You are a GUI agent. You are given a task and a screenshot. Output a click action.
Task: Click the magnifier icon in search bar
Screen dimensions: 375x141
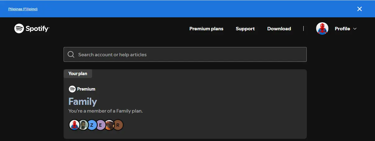(x=71, y=54)
